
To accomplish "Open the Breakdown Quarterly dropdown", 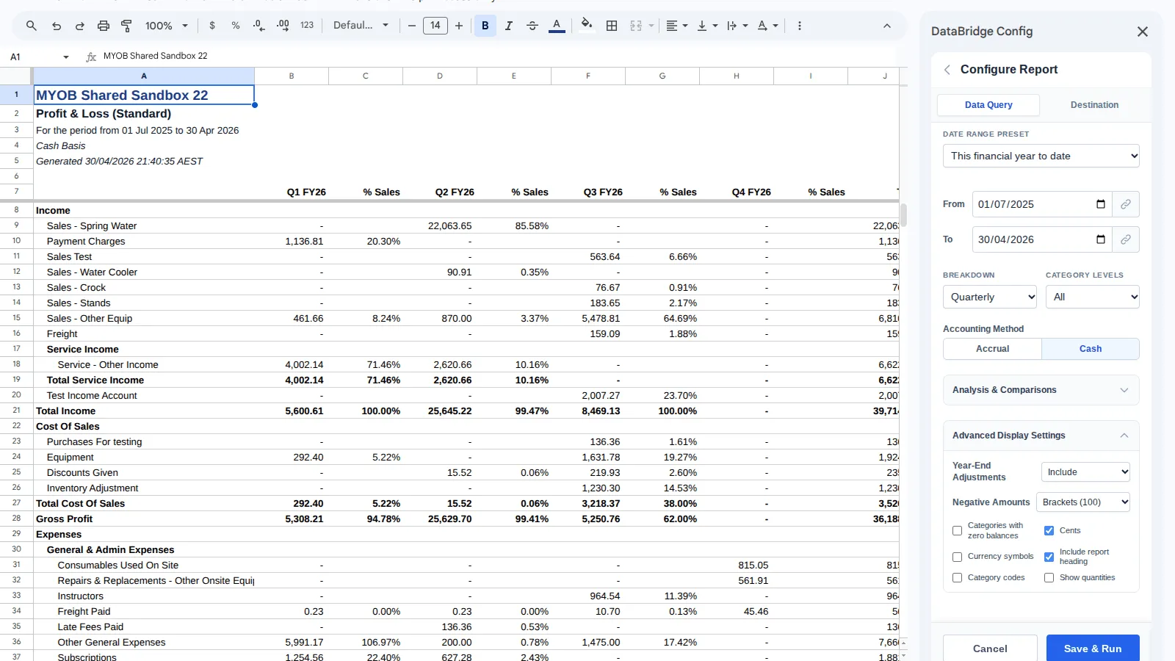I will [x=990, y=297].
